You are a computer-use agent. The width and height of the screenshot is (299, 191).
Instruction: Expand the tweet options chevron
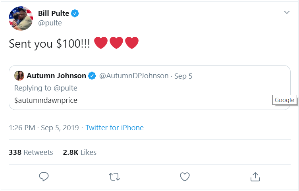tap(287, 13)
